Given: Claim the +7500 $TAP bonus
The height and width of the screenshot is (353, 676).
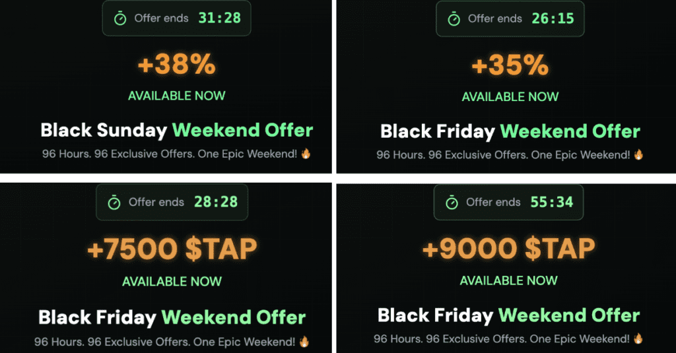Looking at the screenshot, I should pos(172,249).
